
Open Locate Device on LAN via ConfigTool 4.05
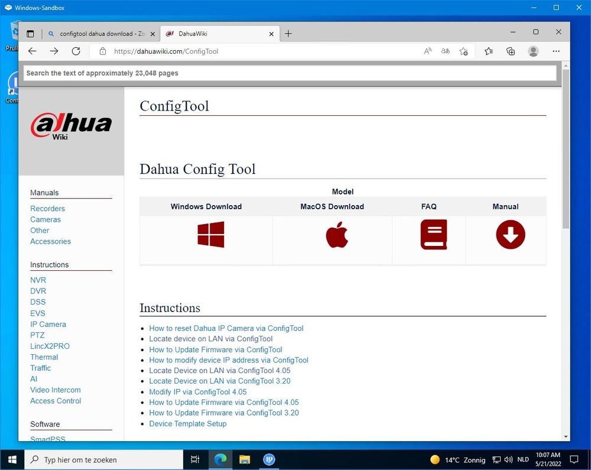point(220,371)
